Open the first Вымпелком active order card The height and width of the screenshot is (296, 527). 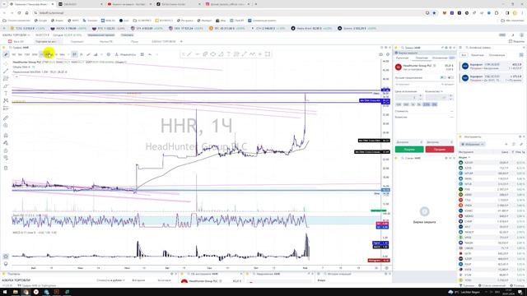coord(491,66)
